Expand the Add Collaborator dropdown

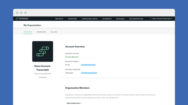tap(74, 103)
